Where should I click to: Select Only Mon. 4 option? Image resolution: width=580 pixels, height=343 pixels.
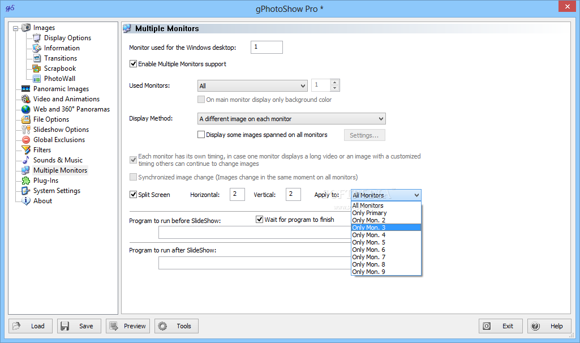[386, 235]
